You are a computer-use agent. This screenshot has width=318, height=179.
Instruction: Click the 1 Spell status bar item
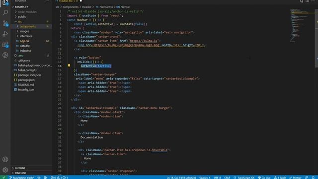280,178
